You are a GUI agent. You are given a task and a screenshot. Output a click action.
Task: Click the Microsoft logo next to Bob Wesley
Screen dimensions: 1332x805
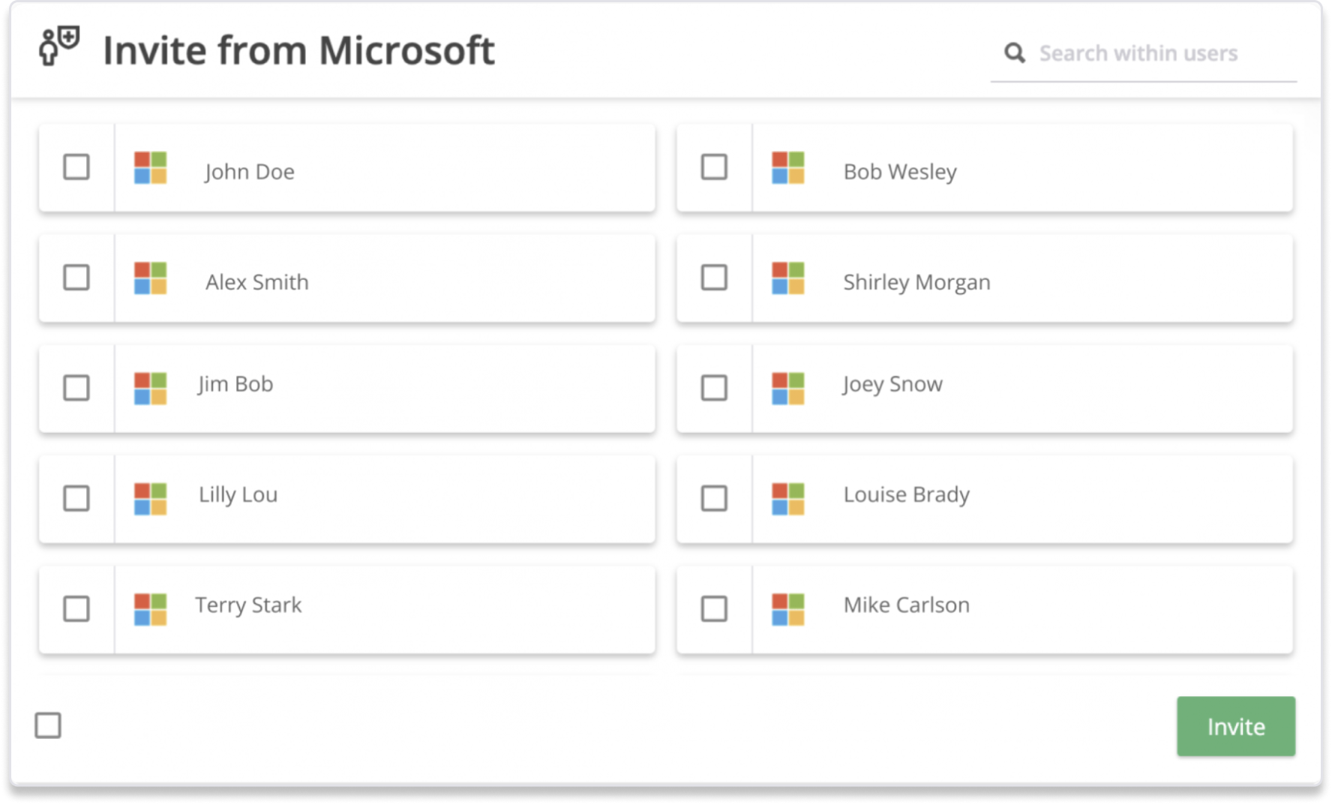(x=787, y=168)
